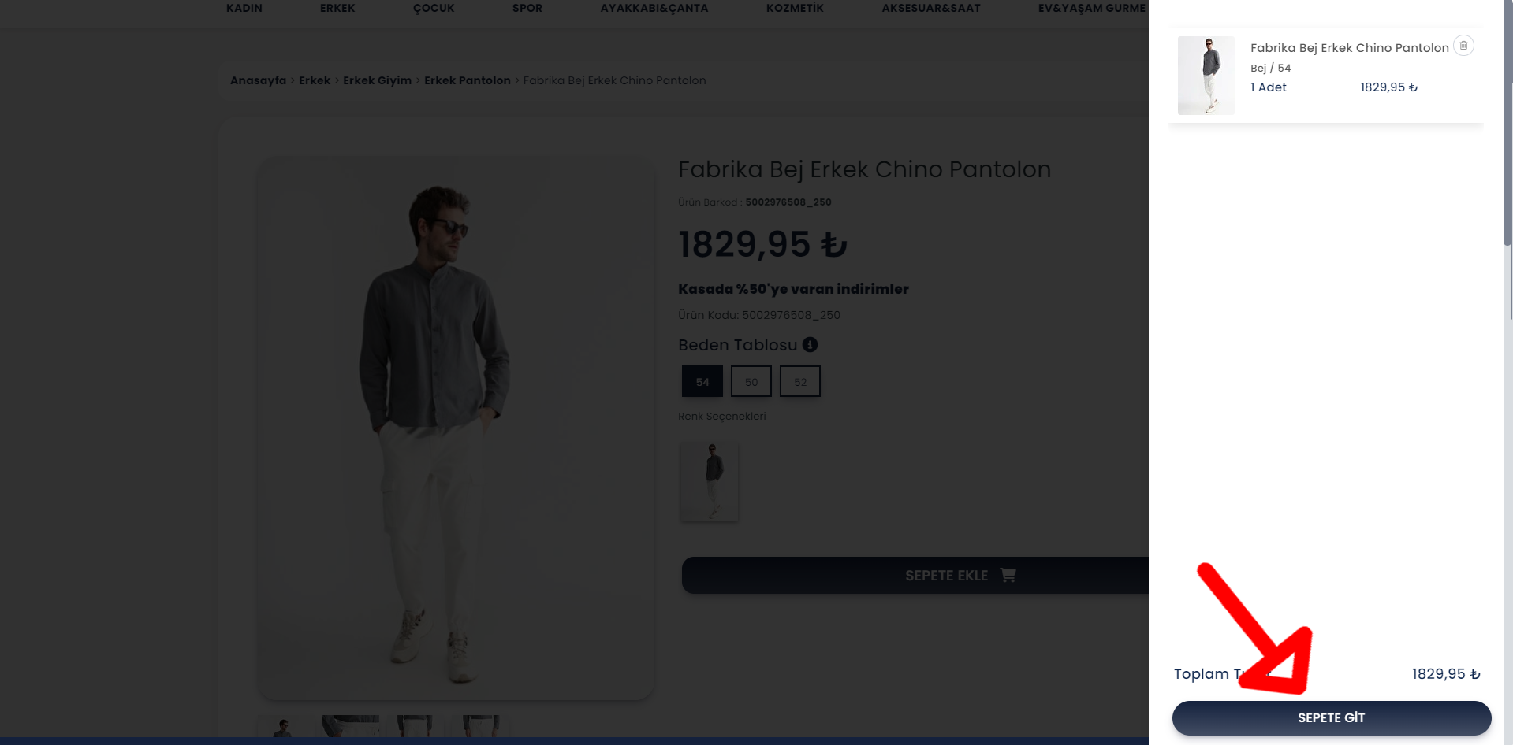Open AYAKKABI&ÇANTA menu category
Viewport: 1513px width, 745px height.
(x=654, y=8)
